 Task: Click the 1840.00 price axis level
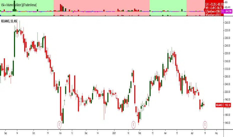click(x=227, y=123)
